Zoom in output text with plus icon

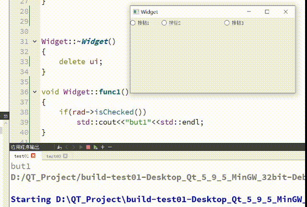(103, 147)
